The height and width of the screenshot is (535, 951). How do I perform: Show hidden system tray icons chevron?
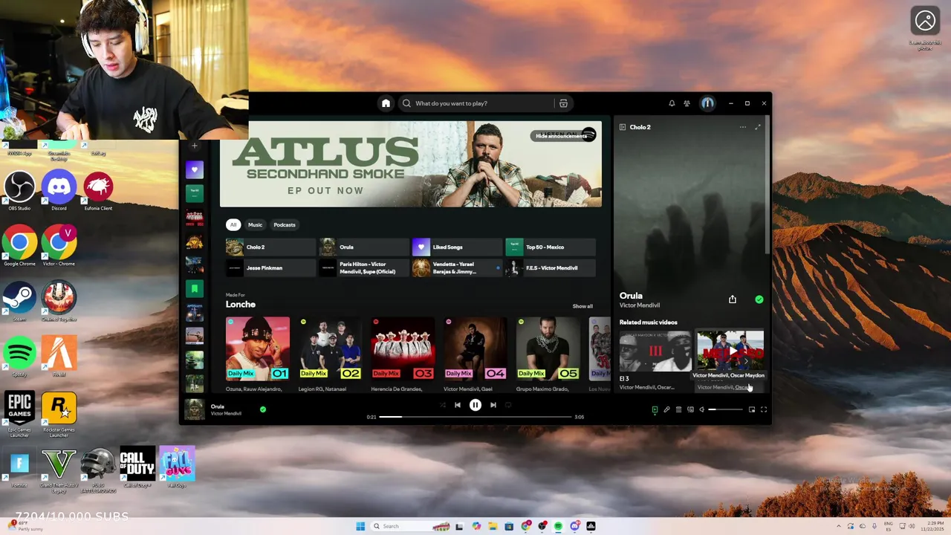point(839,526)
